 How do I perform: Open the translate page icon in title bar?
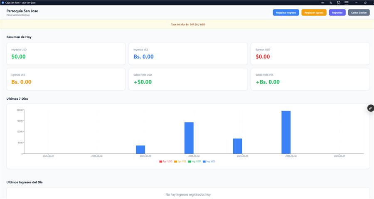click(331, 2)
